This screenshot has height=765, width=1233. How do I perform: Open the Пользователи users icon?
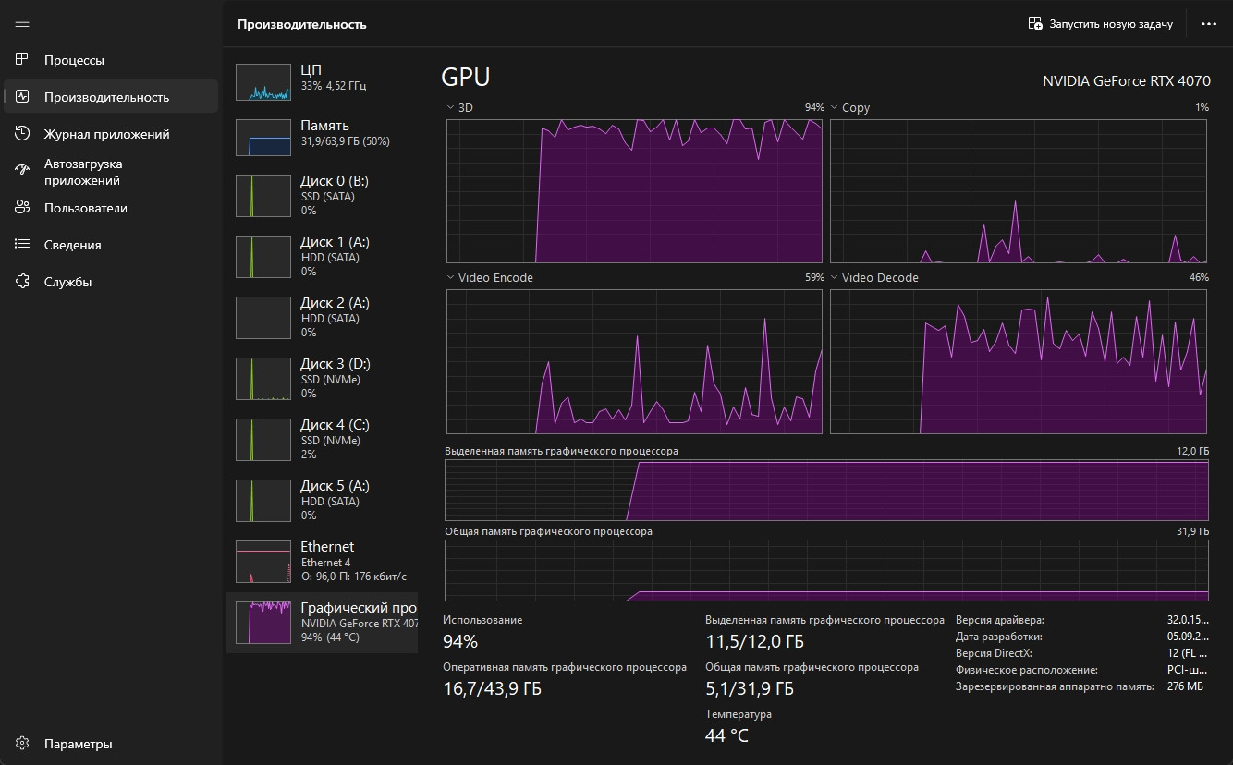coord(23,208)
